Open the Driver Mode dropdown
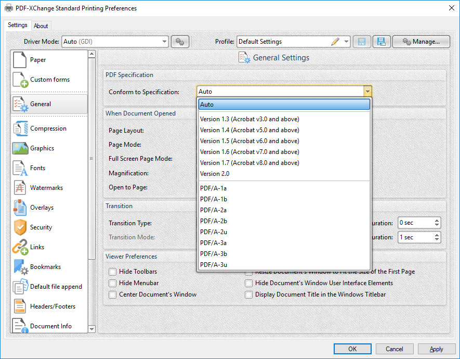The width and height of the screenshot is (460, 359). (x=165, y=41)
